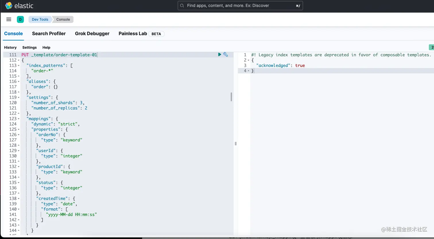Collapse properties fold at line 125
The height and width of the screenshot is (239, 434).
pyautogui.click(x=19, y=129)
